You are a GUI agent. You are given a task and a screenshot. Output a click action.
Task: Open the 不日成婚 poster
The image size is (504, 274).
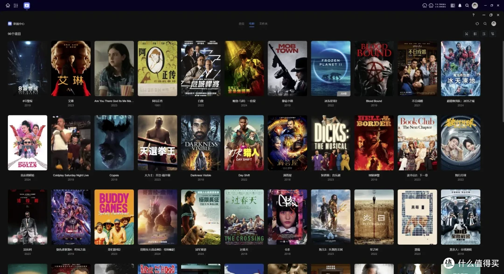click(x=417, y=69)
